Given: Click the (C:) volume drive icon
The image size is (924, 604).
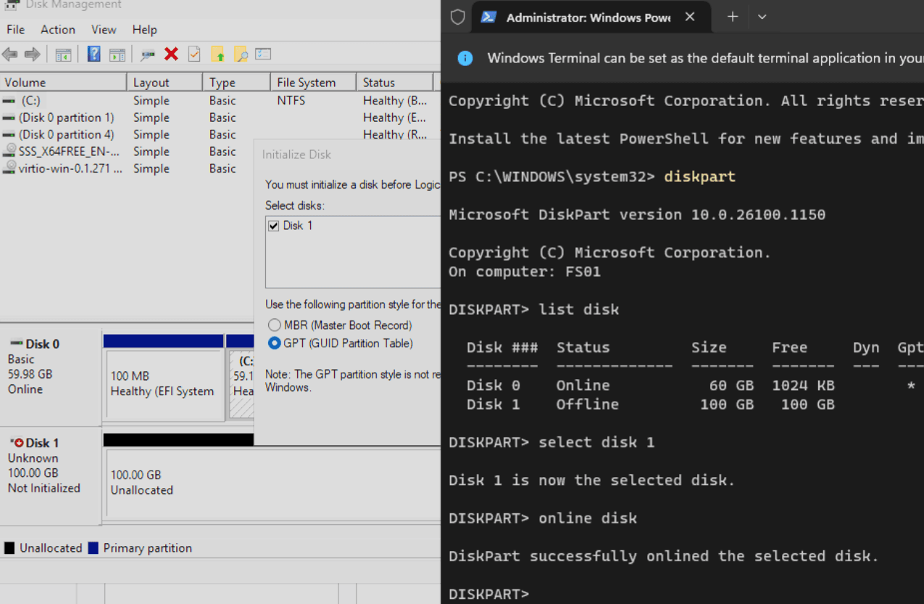Looking at the screenshot, I should [x=9, y=101].
